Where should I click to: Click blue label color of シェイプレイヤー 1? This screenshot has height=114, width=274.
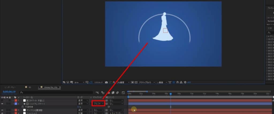16,104
